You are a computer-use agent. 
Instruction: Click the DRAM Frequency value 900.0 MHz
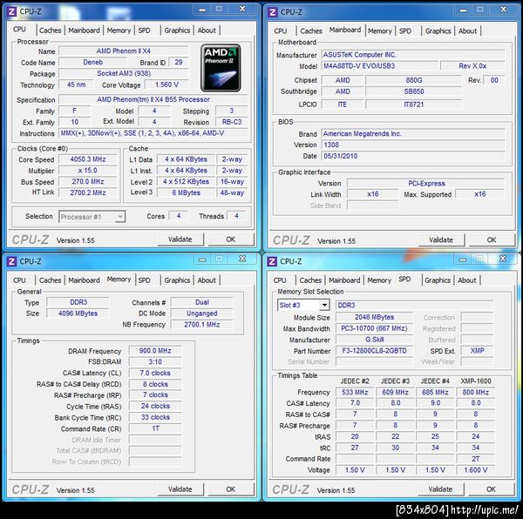pos(155,351)
